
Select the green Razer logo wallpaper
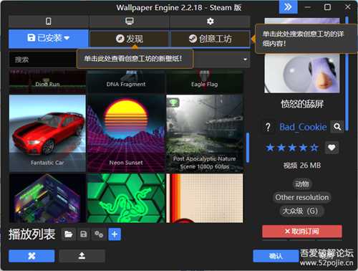pyautogui.click(x=126, y=198)
